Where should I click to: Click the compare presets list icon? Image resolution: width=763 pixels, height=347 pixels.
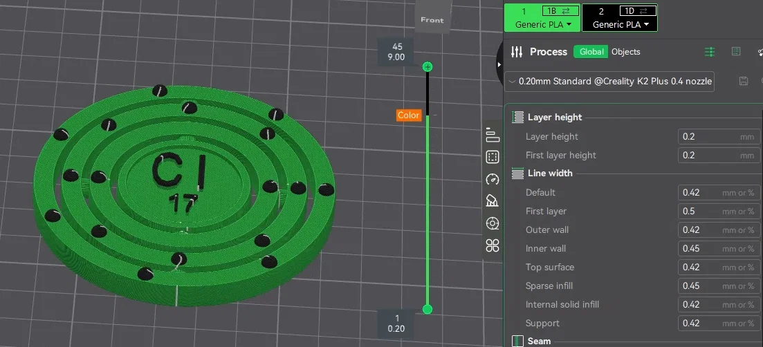(736, 51)
